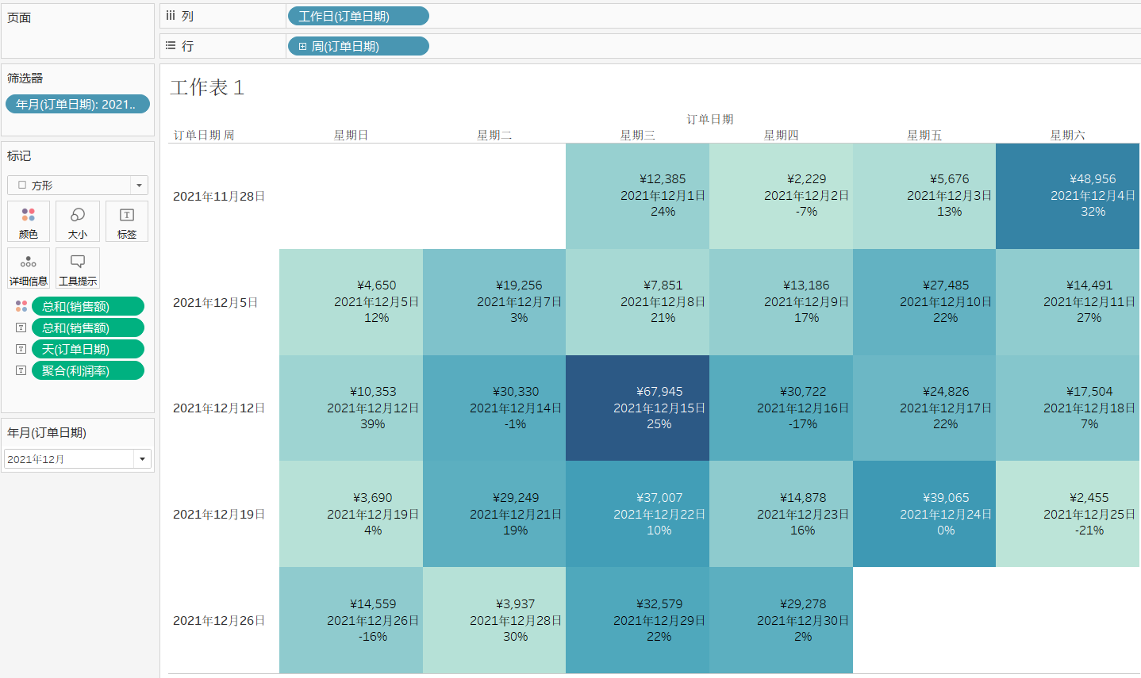
Task: Select the ¥29,278 cell for 2021年12月30日
Action: 781,620
